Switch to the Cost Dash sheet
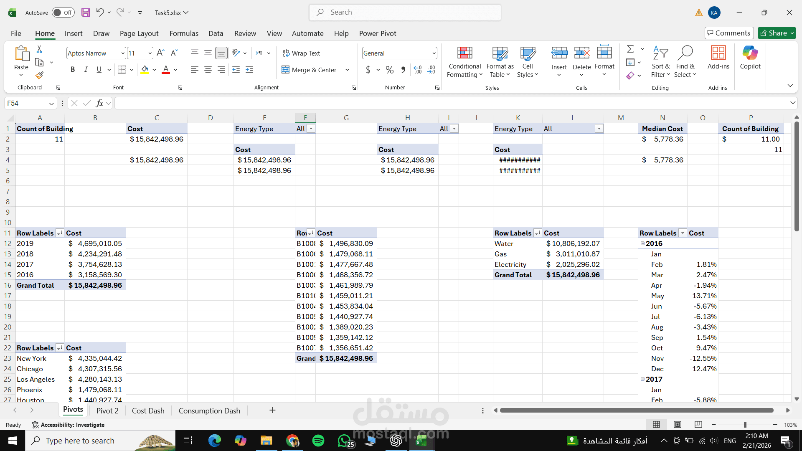This screenshot has height=451, width=802. tap(148, 410)
